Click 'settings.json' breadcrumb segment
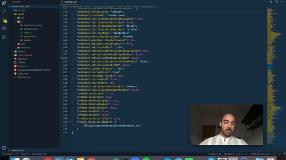Screen dimensions: 286x160 (x=148, y=7)
